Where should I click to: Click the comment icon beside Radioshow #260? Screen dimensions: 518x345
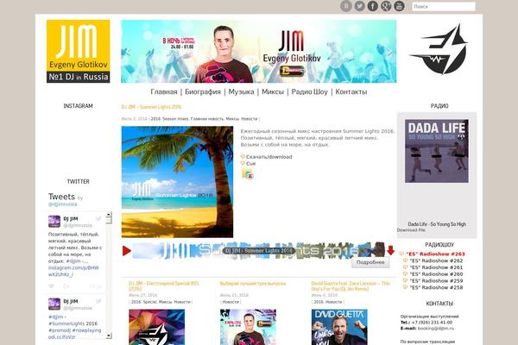406,274
